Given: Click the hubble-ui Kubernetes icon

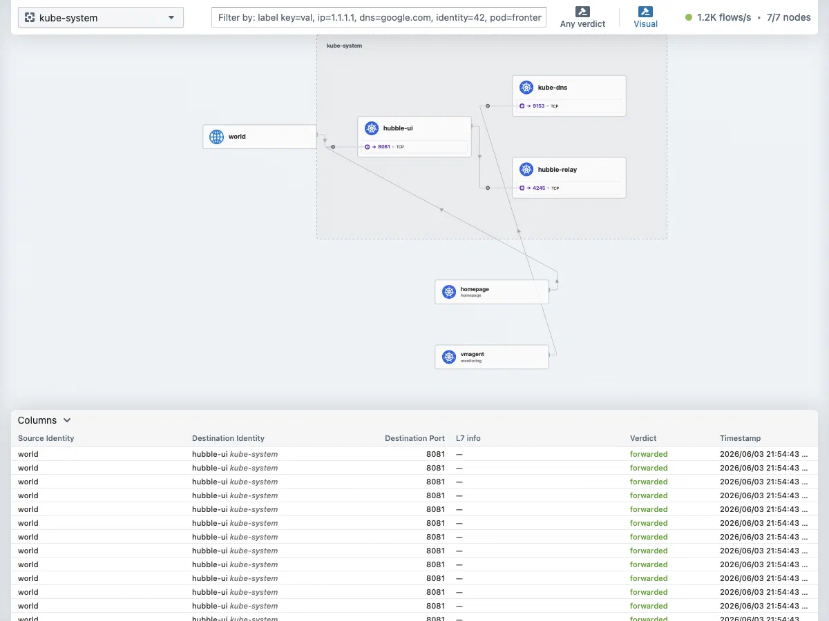Looking at the screenshot, I should (372, 128).
